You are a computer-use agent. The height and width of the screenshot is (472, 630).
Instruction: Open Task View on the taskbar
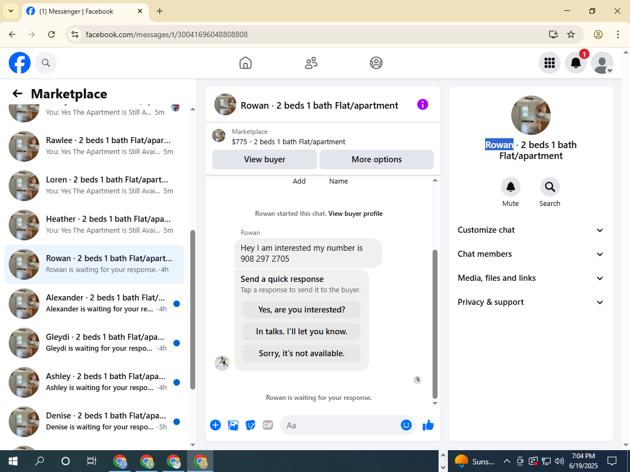pyautogui.click(x=92, y=461)
